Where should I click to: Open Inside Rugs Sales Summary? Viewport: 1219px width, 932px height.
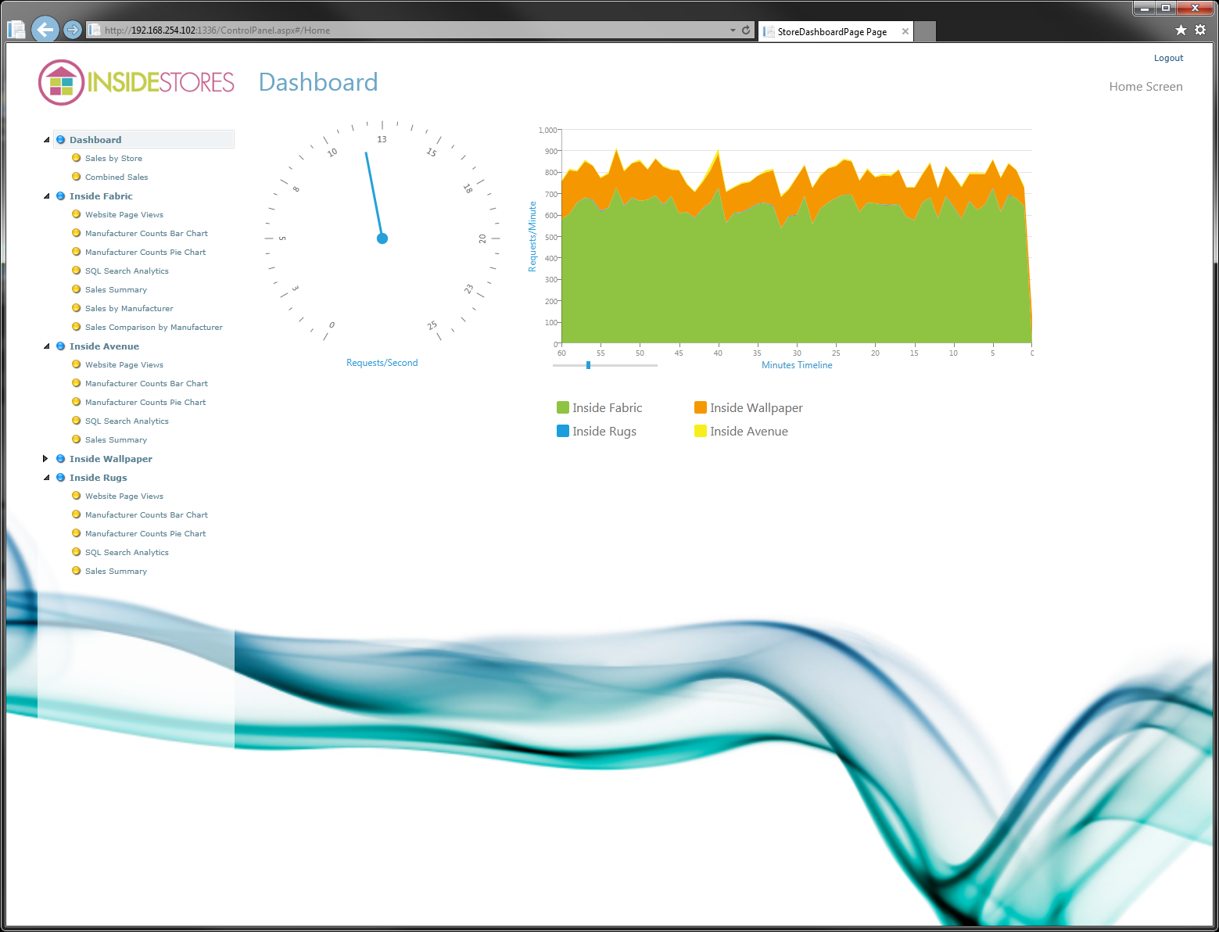click(116, 572)
